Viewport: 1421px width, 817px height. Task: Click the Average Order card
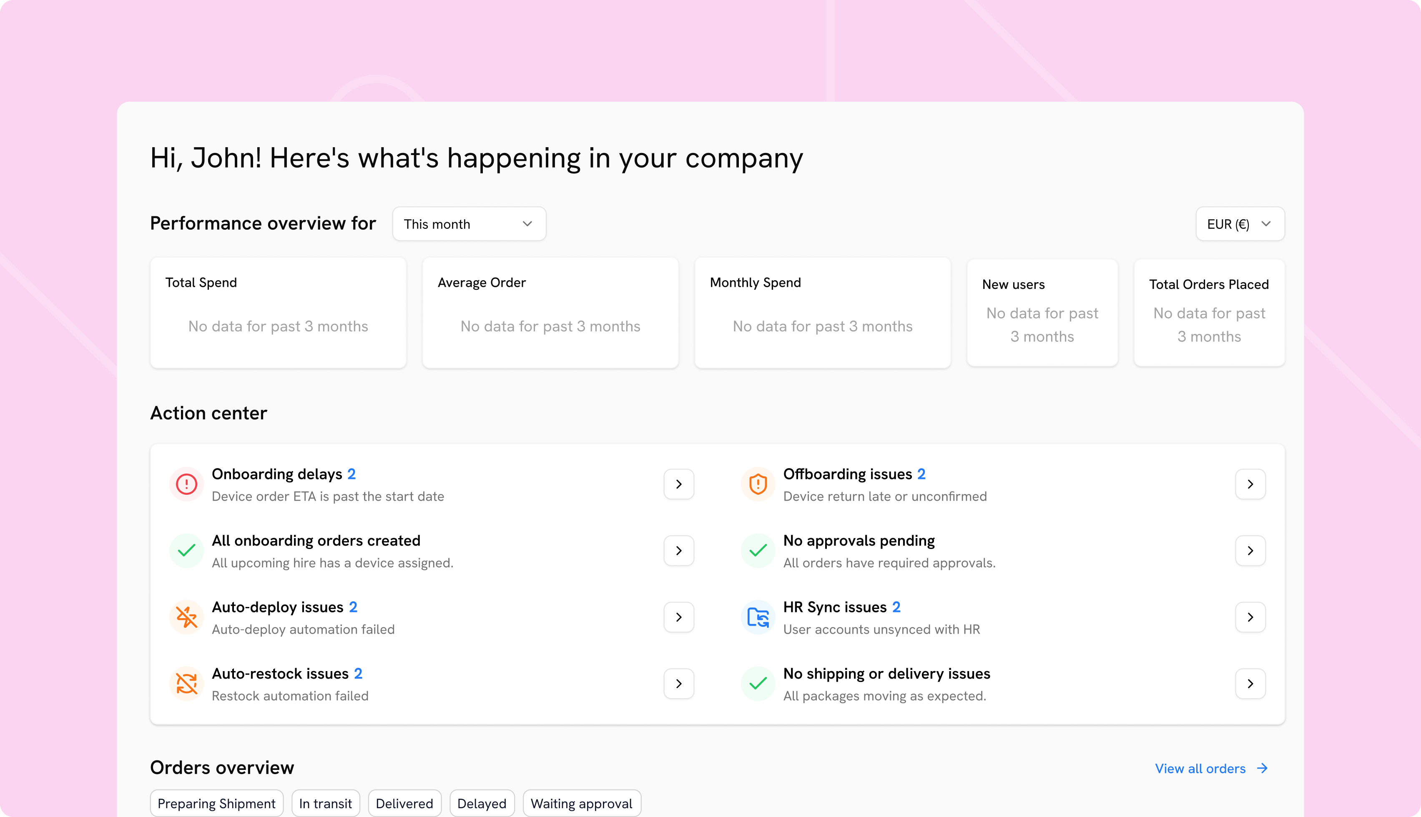click(550, 313)
